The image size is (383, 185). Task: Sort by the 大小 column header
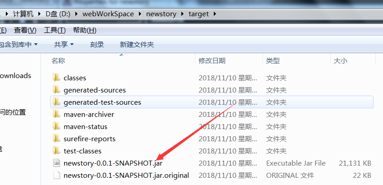coord(340,60)
